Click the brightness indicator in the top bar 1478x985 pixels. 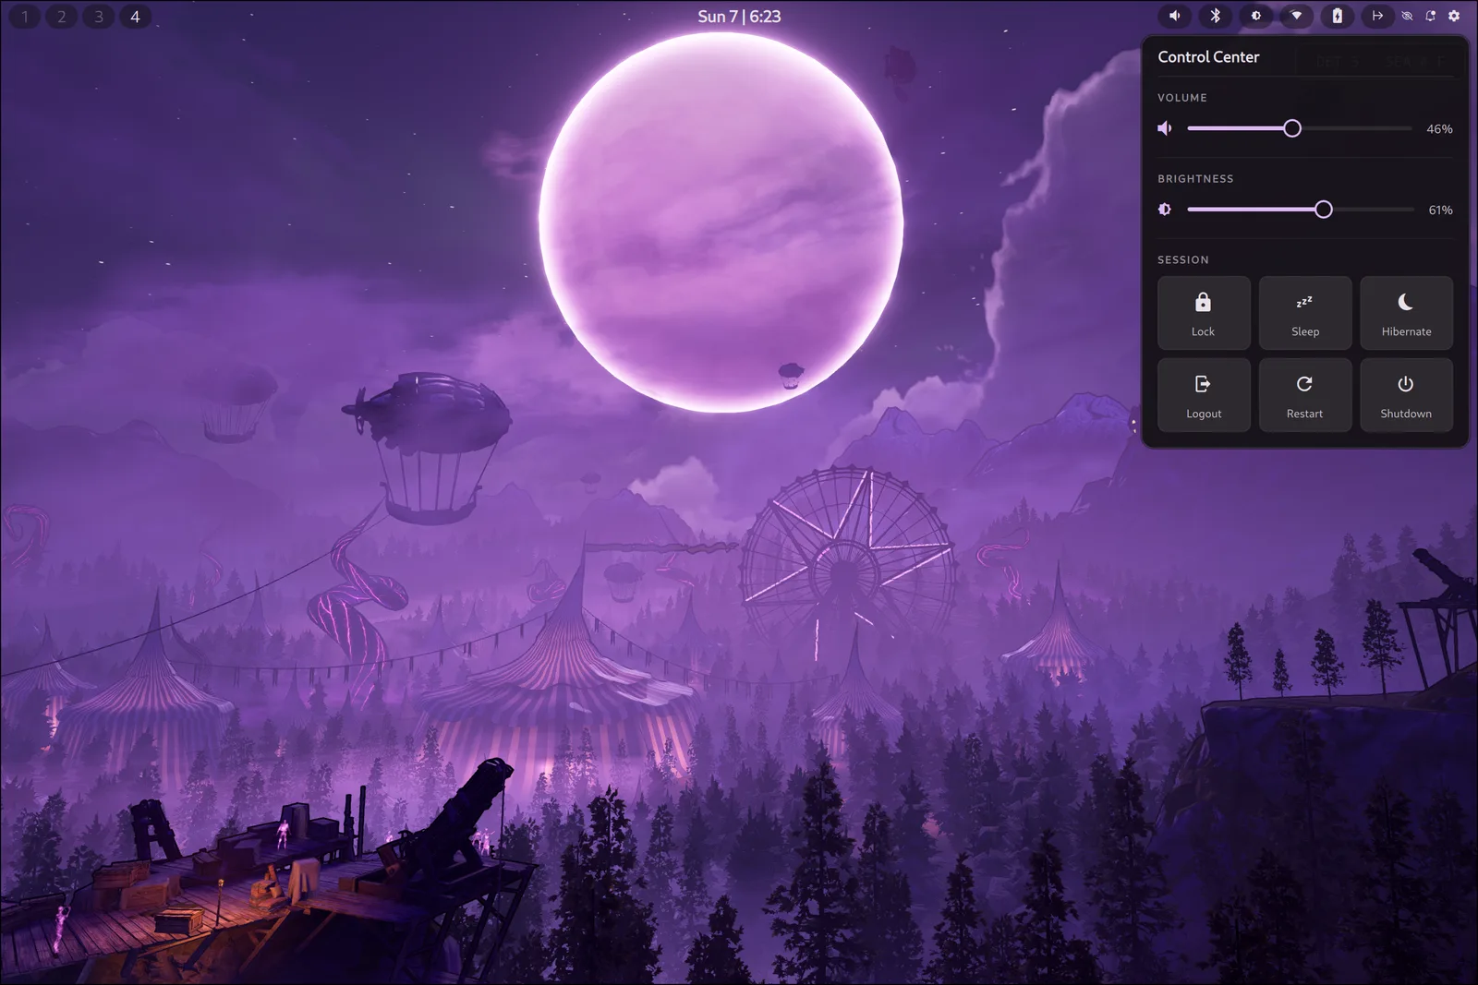[1256, 16]
